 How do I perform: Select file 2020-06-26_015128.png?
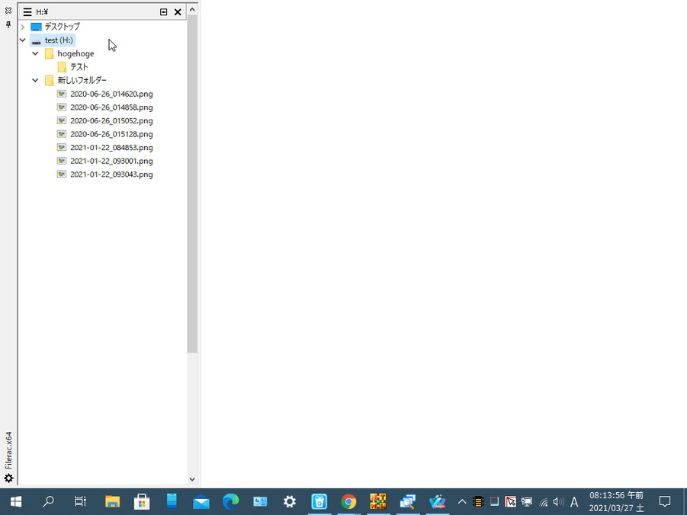(111, 134)
